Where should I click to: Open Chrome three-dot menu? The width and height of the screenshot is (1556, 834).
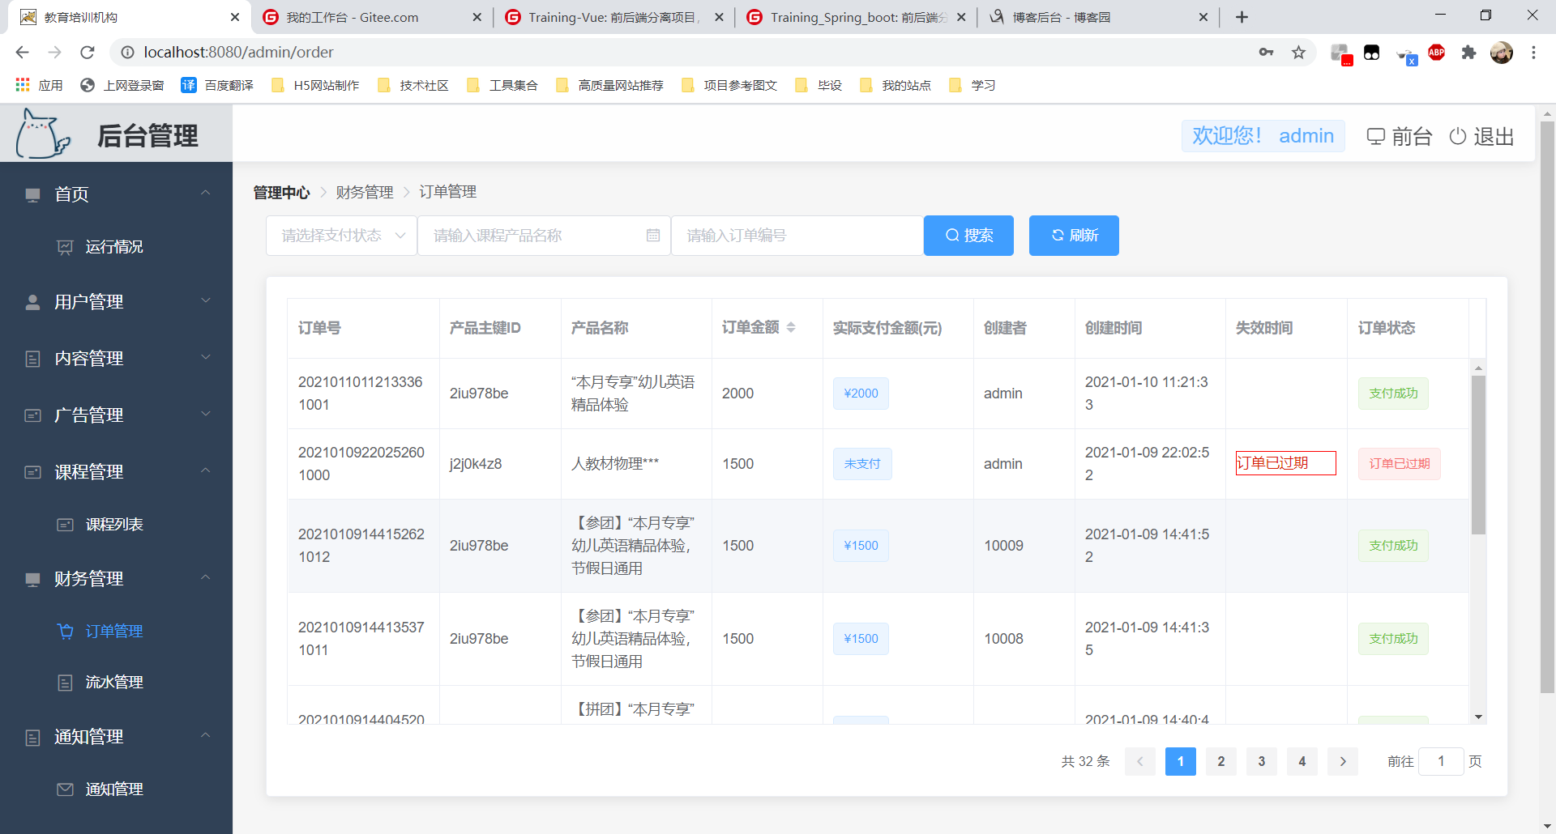coord(1533,53)
